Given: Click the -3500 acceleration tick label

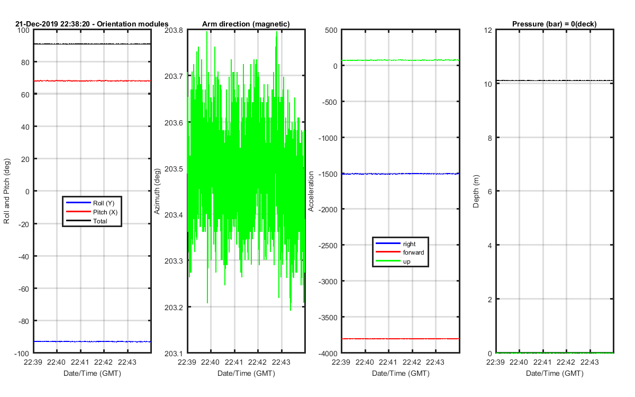Looking at the screenshot, I should pyautogui.click(x=328, y=317).
